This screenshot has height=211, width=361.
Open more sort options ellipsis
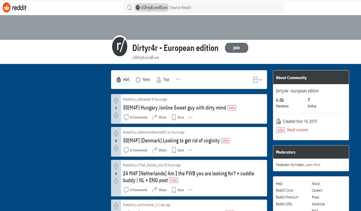tap(178, 79)
